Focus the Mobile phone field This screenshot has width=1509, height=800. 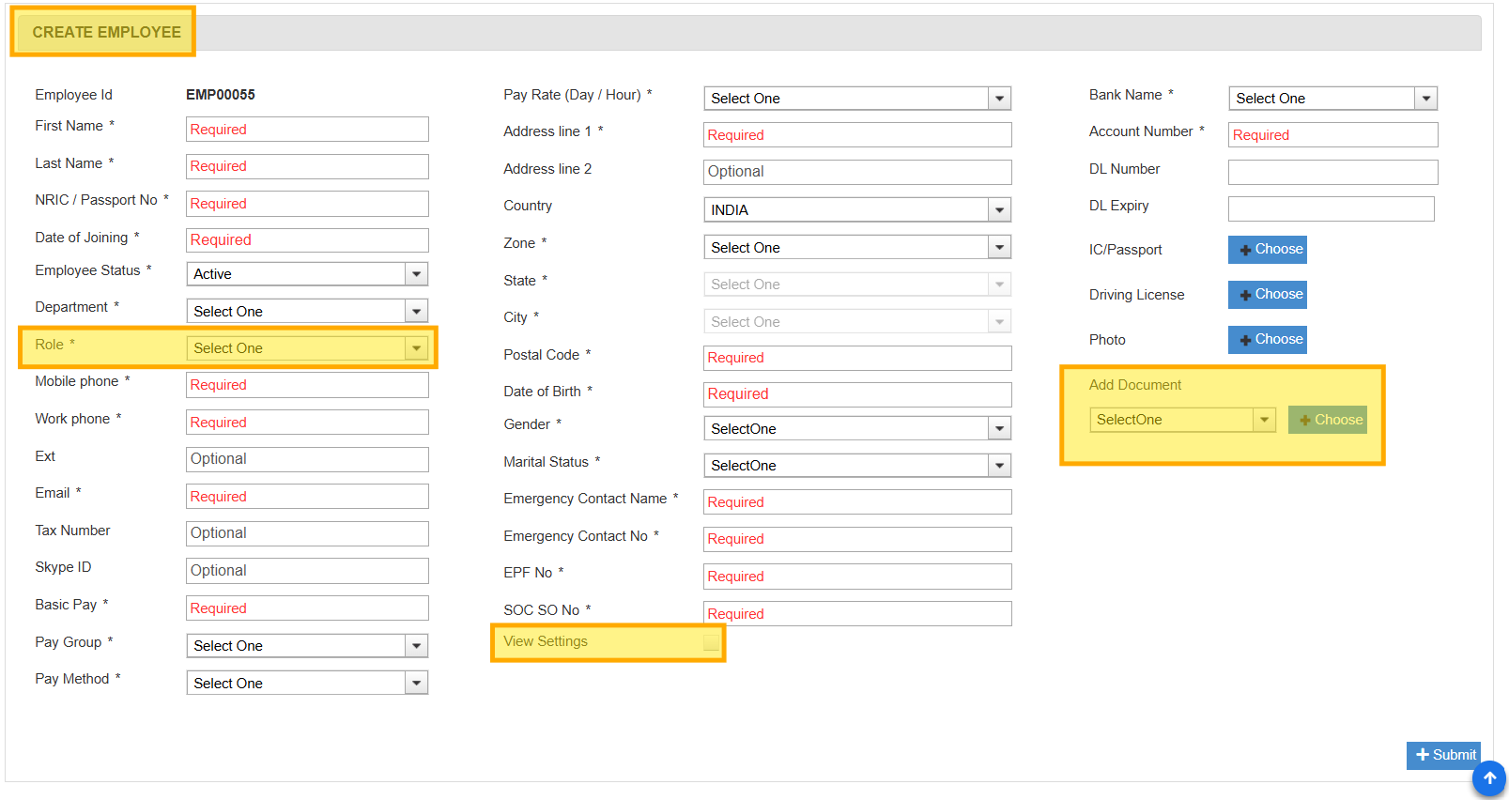[307, 385]
